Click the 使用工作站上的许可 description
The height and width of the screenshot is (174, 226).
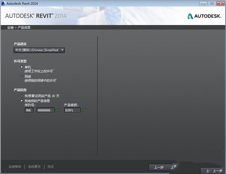[39, 71]
